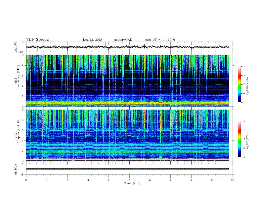
Task: Select the date text "Dec. 22, 2025"
Action: coord(92,40)
